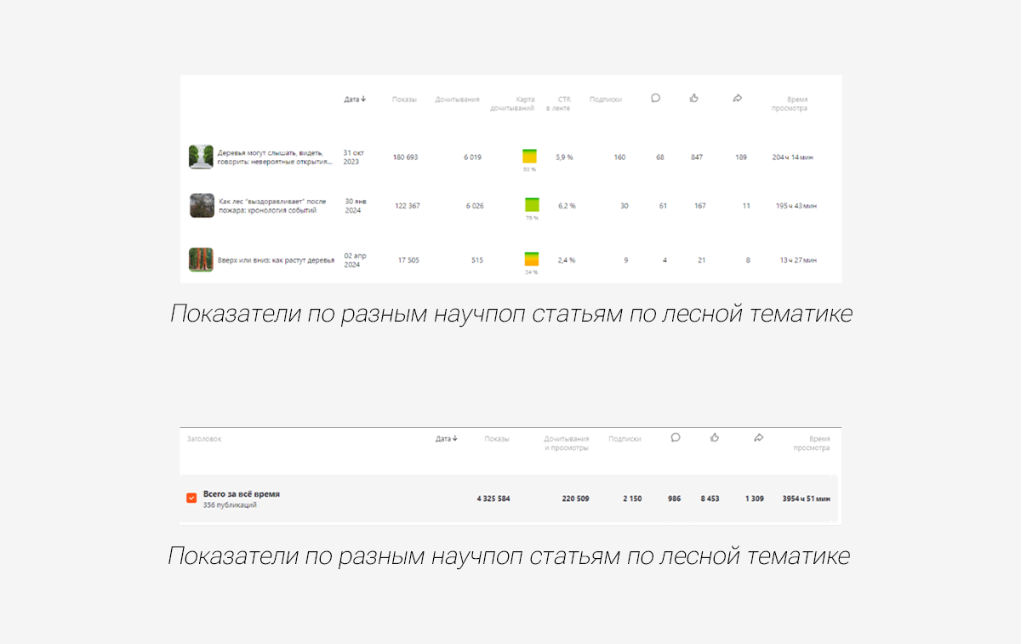Open the article 'Как лес выздоравливает после пожара'
This screenshot has height=644, width=1021.
[272, 206]
